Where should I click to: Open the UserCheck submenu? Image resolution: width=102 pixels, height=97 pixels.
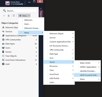(59, 74)
